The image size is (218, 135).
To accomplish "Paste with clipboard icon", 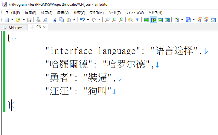I will pyautogui.click(x=69, y=20).
